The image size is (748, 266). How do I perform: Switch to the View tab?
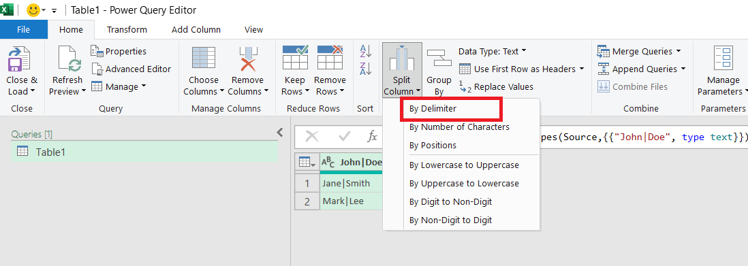254,29
